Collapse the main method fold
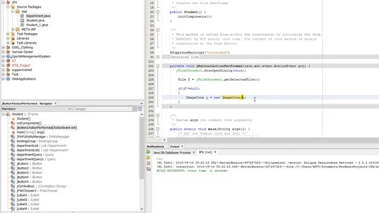The width and height of the screenshot is (379, 213). click(158, 129)
